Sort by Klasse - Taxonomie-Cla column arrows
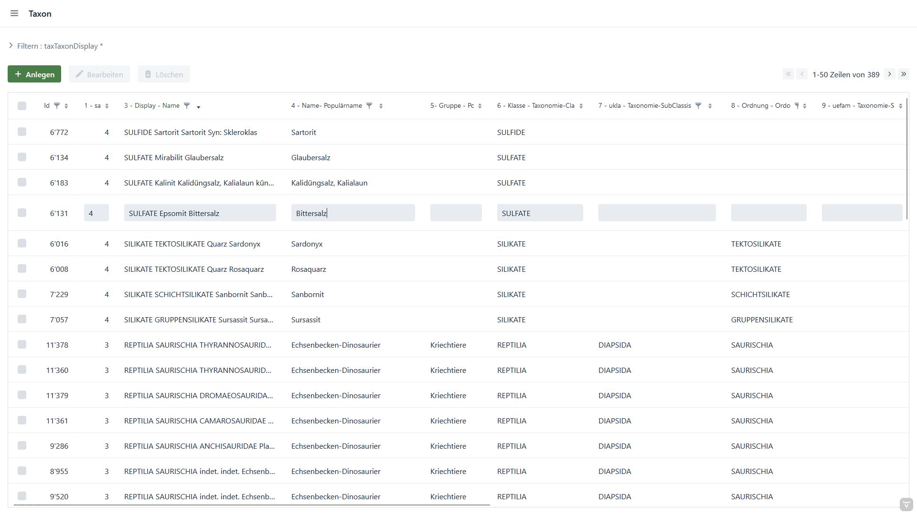The image size is (917, 515). (x=581, y=106)
